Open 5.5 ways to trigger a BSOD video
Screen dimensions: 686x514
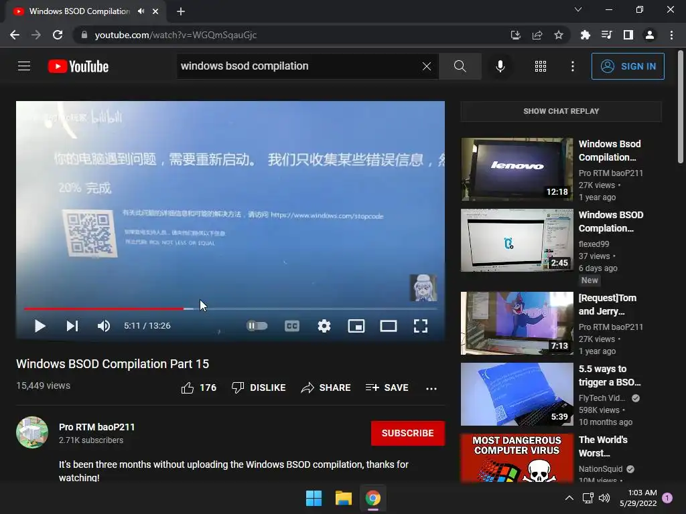click(x=517, y=394)
